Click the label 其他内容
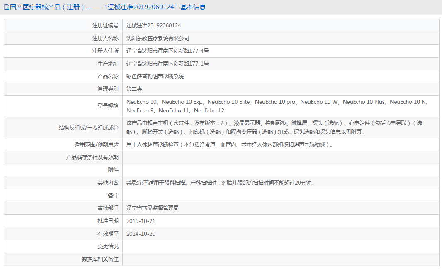442x269 pixels. 108,183
